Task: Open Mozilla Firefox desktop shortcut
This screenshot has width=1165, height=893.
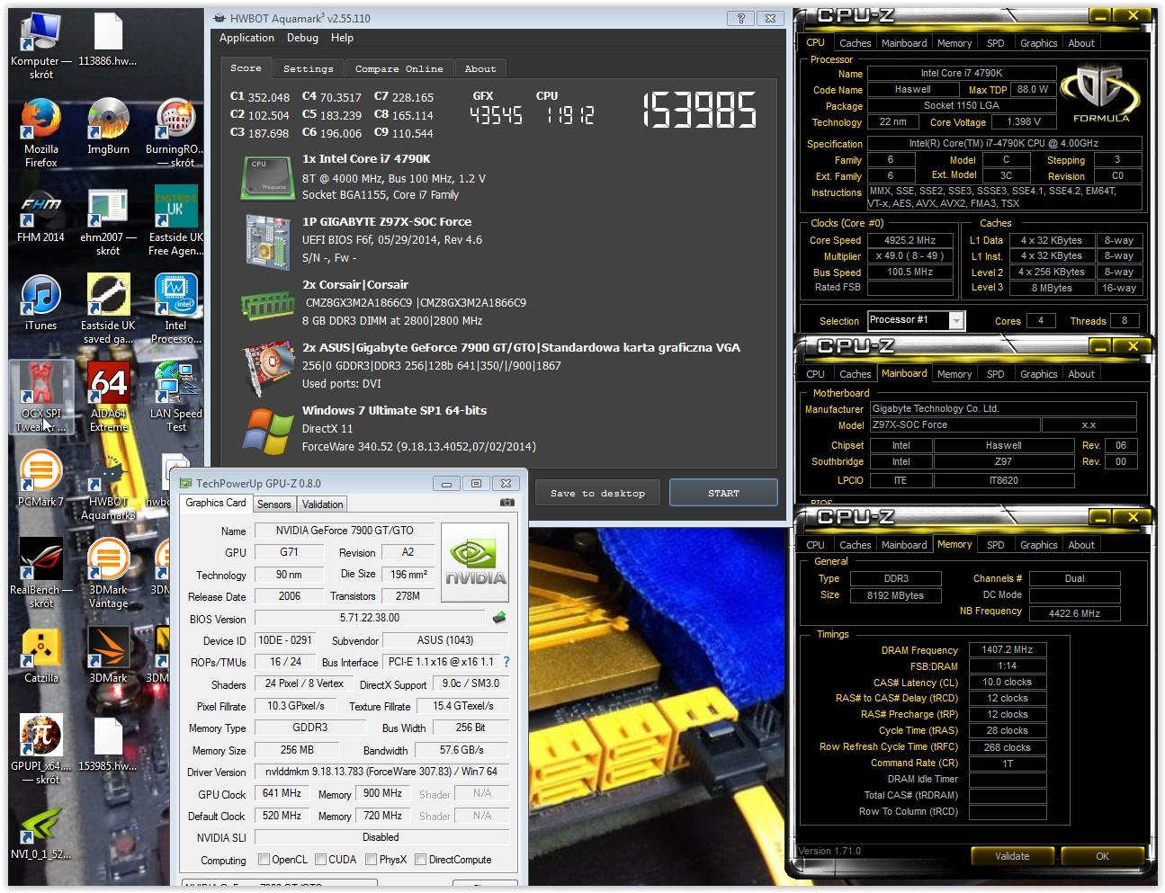Action: point(40,133)
